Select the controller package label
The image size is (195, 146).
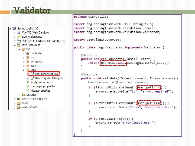tap(37, 53)
